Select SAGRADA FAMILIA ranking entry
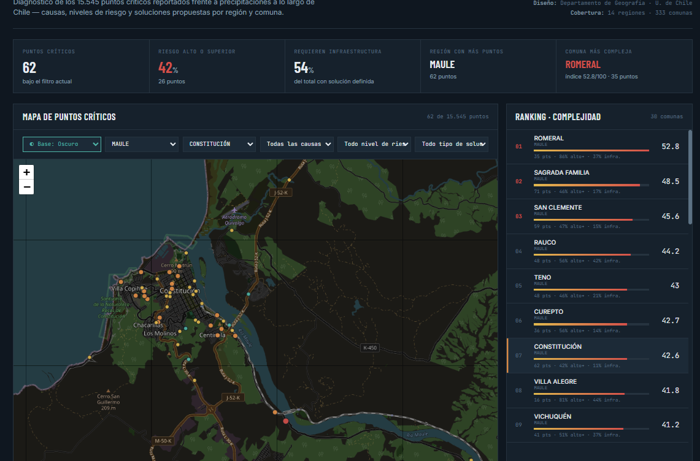 pos(598,181)
